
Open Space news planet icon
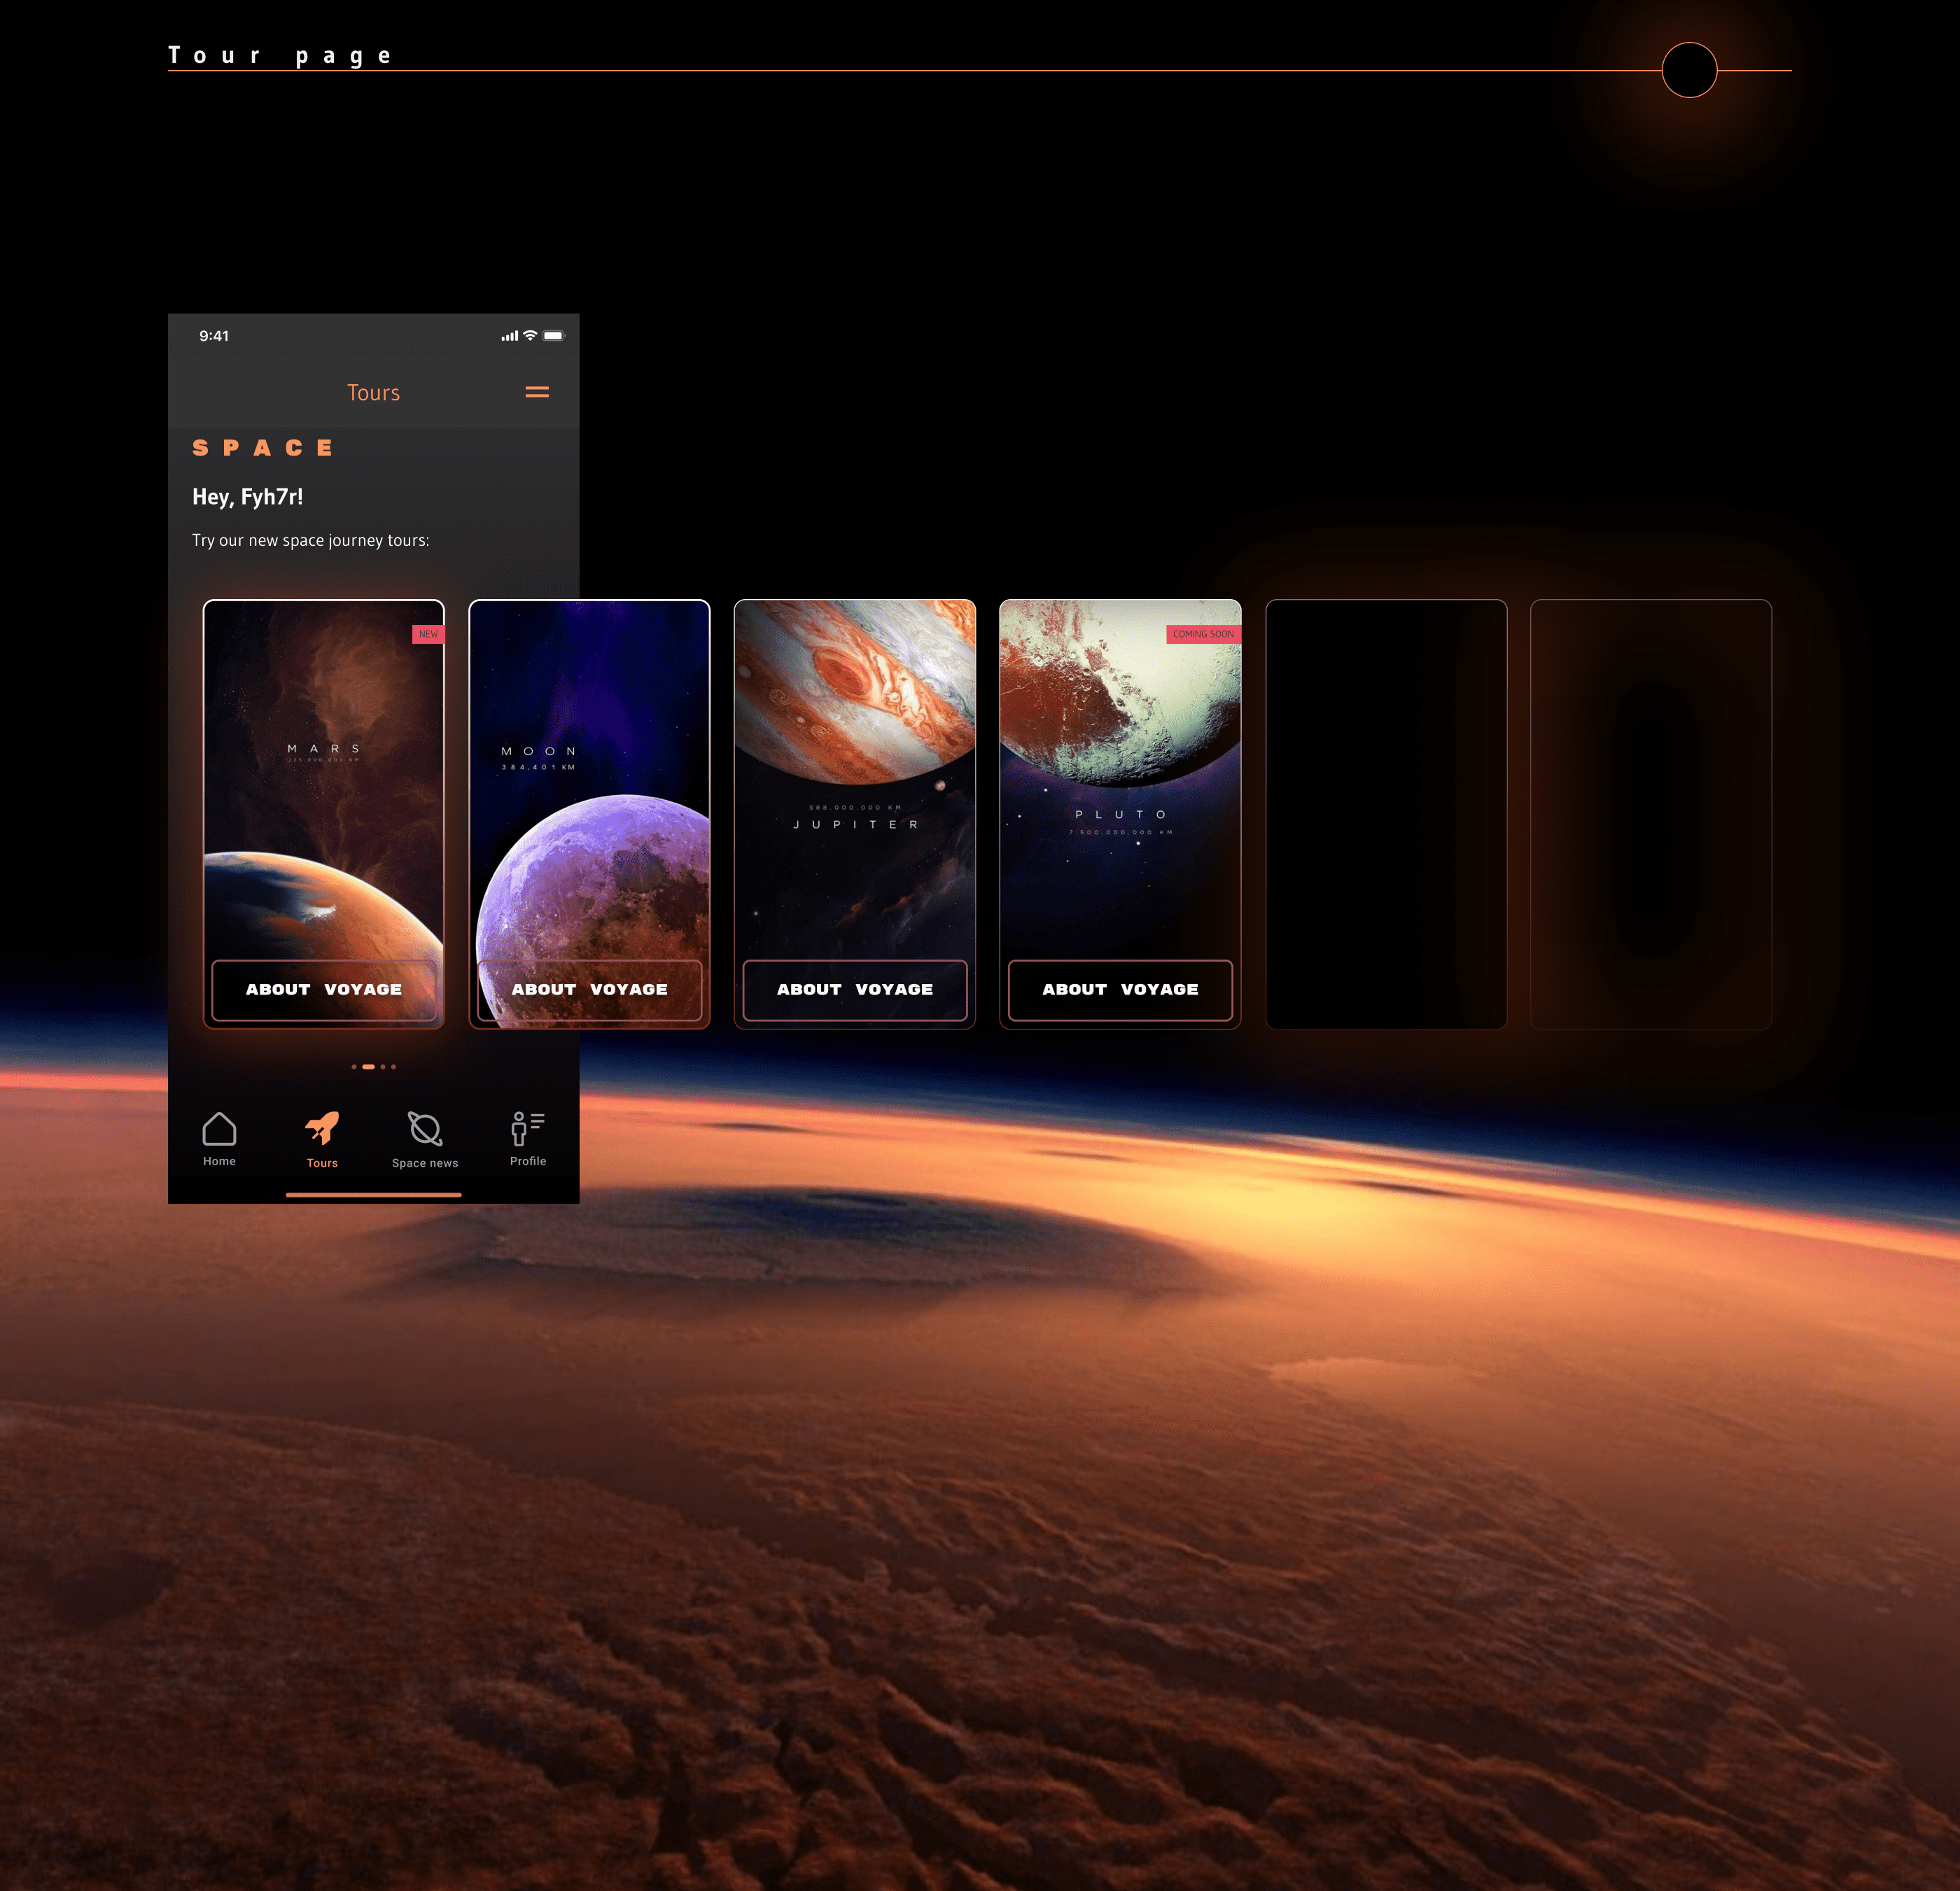point(425,1129)
